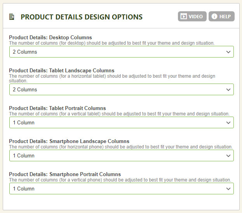
Task: Click the chevron arrow on Smartphone Landscape select
Action: point(228,155)
